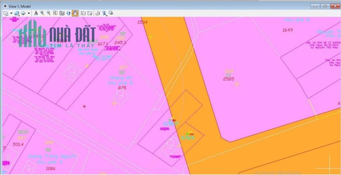Image resolution: width=341 pixels, height=175 pixels.
Task: Expand the brightness dropdown arrow
Action: point(29,13)
